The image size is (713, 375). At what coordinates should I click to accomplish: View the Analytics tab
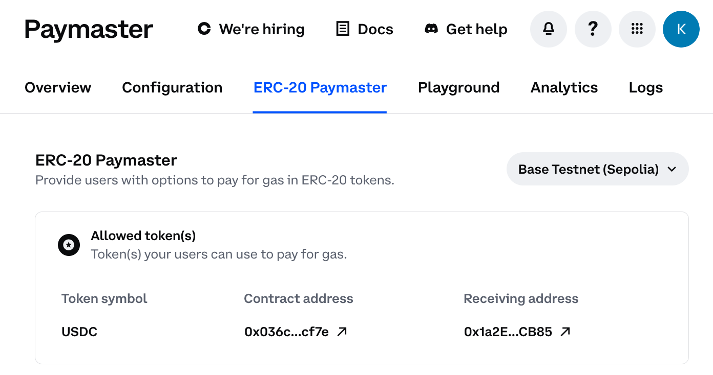click(563, 87)
